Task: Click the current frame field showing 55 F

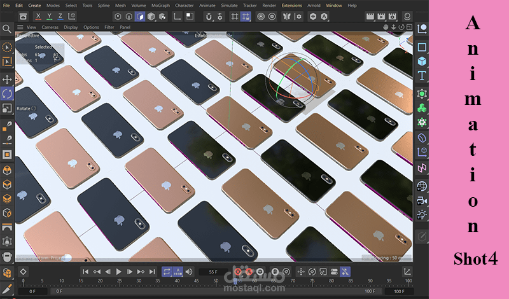Action: click(213, 272)
